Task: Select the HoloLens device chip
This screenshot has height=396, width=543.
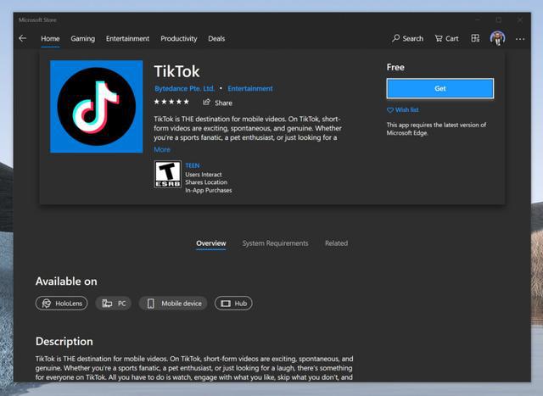Action: tap(62, 304)
